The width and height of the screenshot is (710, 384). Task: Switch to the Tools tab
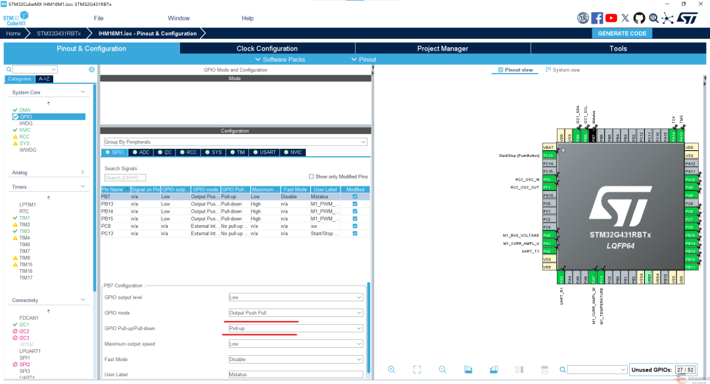pyautogui.click(x=618, y=49)
